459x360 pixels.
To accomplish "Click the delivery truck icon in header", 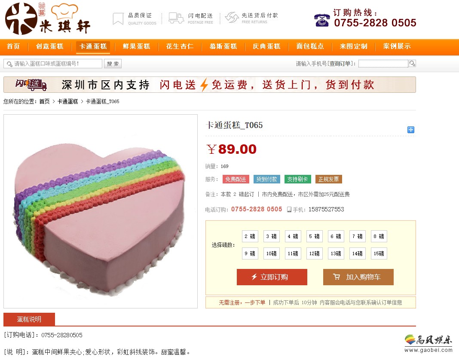I will (x=176, y=18).
